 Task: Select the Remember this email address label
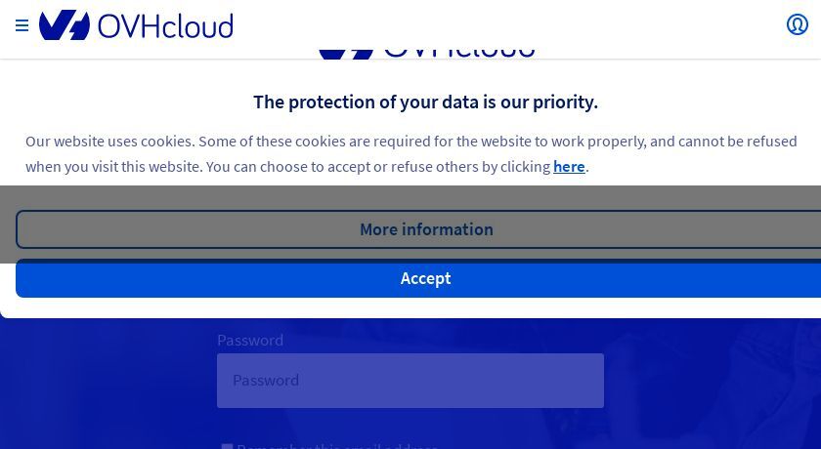point(338,446)
